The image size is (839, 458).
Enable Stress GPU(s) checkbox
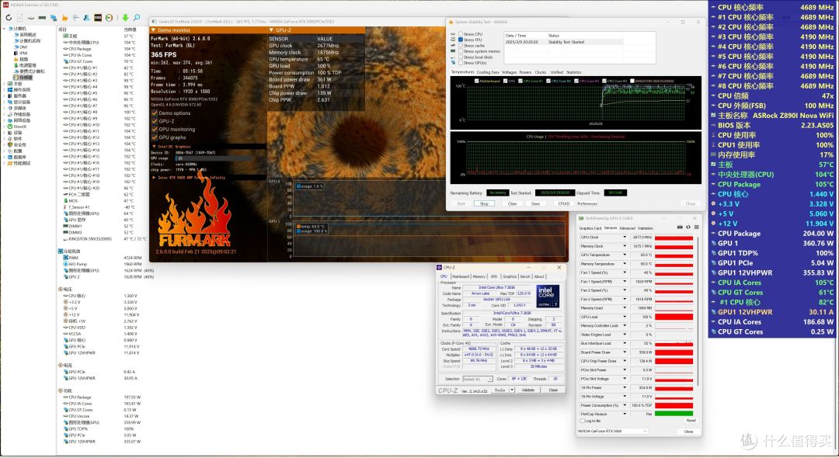tap(460, 63)
